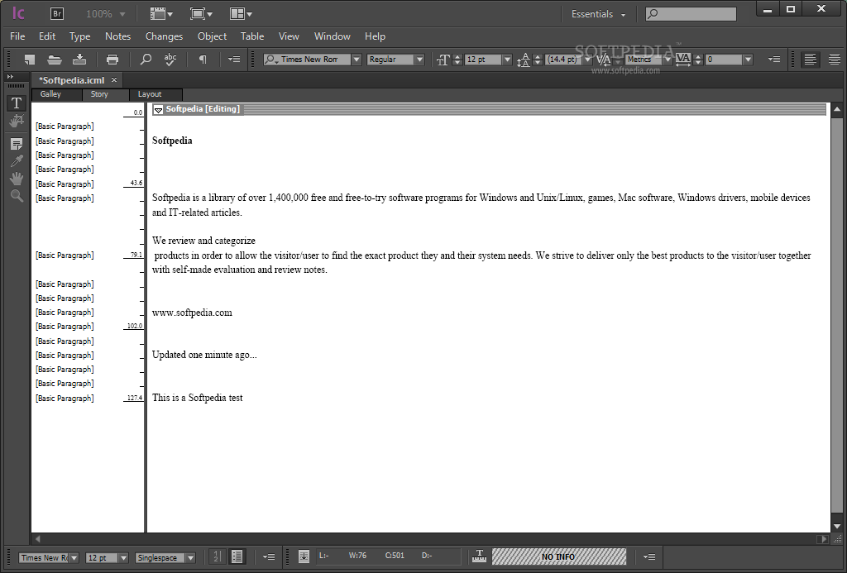Toggle align left paragraph button
The width and height of the screenshot is (847, 573).
(x=810, y=60)
